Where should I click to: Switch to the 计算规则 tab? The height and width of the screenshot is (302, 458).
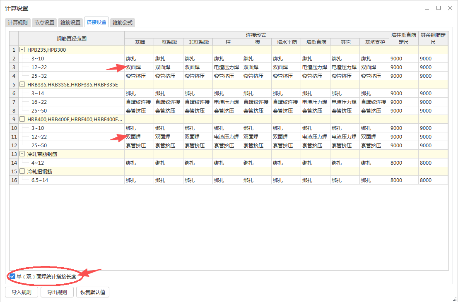(x=18, y=22)
